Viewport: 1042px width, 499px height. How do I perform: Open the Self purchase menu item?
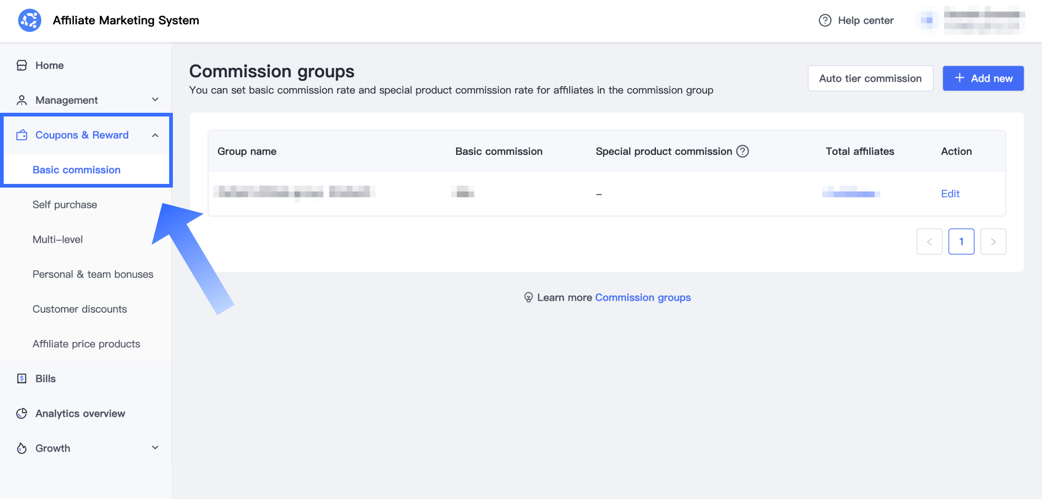tap(65, 204)
